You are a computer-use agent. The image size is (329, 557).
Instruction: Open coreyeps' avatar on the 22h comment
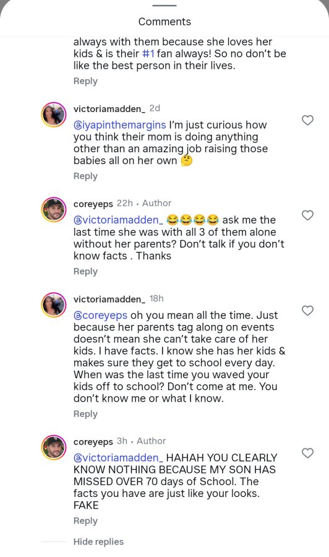click(54, 210)
